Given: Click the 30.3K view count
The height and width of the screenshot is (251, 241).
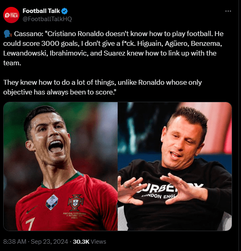Looking at the screenshot, I should pos(81,242).
